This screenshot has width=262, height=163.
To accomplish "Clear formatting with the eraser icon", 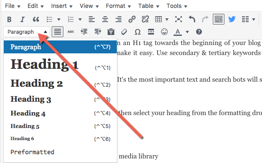I will [124, 32].
